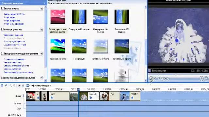Select Повернуть на 270 градусов effect
This screenshot has width=209, height=117.
(x=122, y=17)
